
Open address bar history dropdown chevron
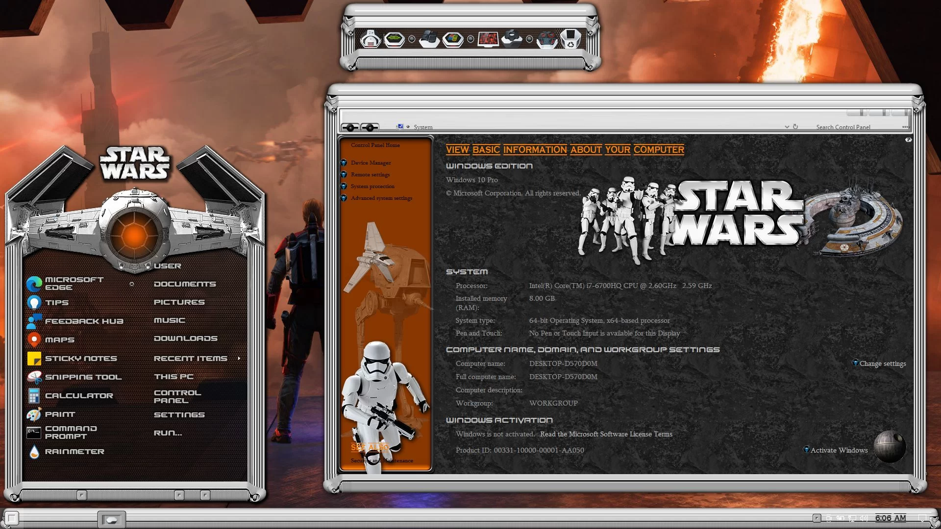787,127
